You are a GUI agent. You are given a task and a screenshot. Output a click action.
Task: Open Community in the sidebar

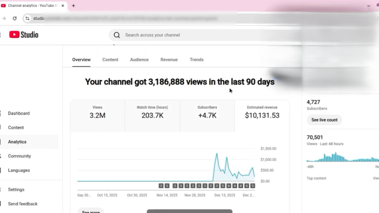[19, 156]
